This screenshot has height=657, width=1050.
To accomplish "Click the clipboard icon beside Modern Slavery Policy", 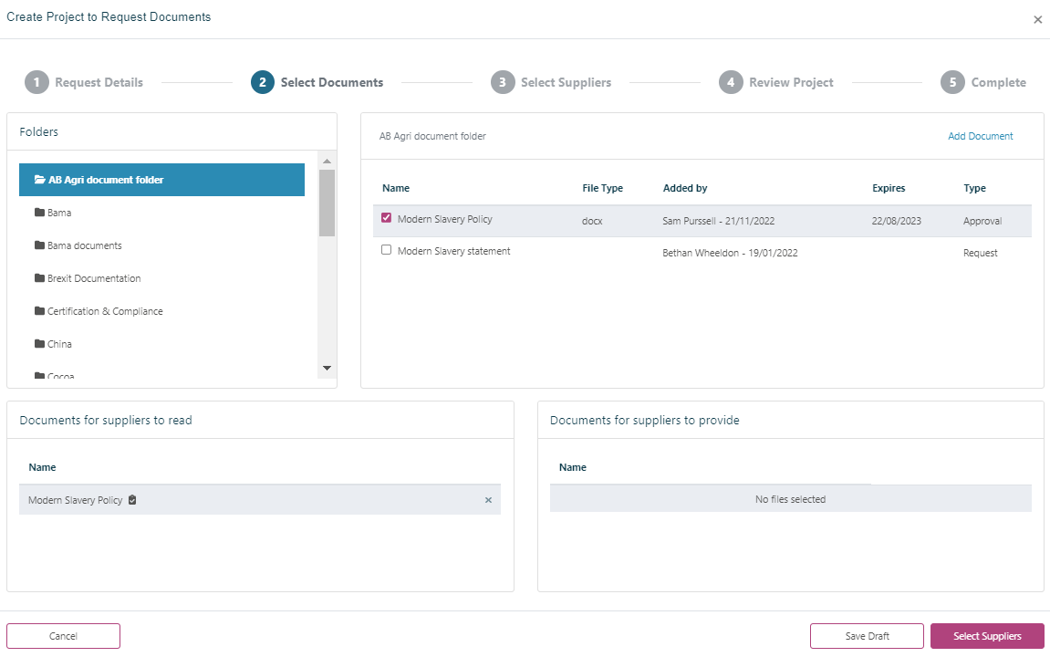I will point(132,500).
